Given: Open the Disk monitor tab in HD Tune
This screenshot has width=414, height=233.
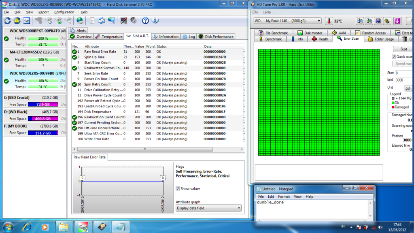Looking at the screenshot, I should tap(310, 33).
